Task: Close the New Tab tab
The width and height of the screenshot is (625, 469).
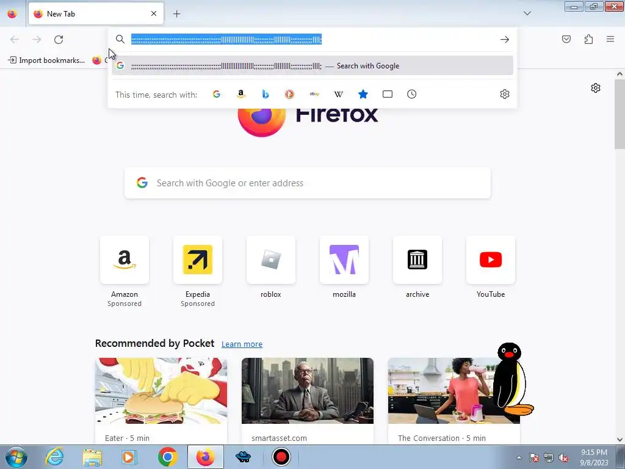Action: tap(154, 13)
